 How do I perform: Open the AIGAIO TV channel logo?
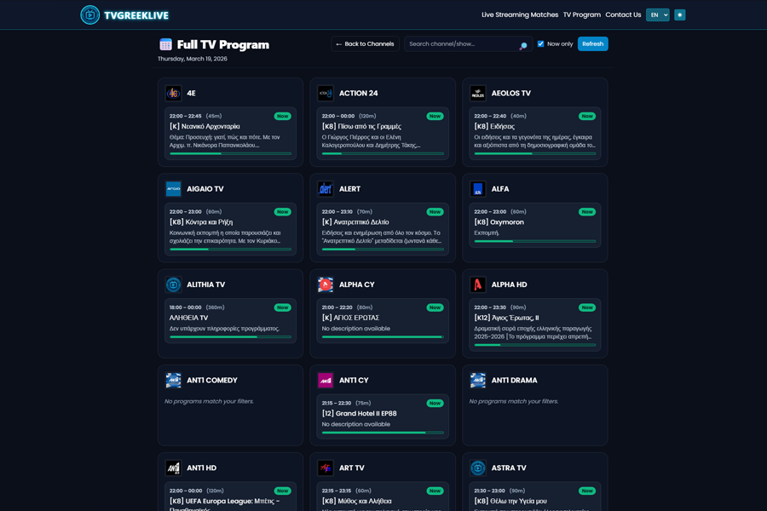coord(173,189)
